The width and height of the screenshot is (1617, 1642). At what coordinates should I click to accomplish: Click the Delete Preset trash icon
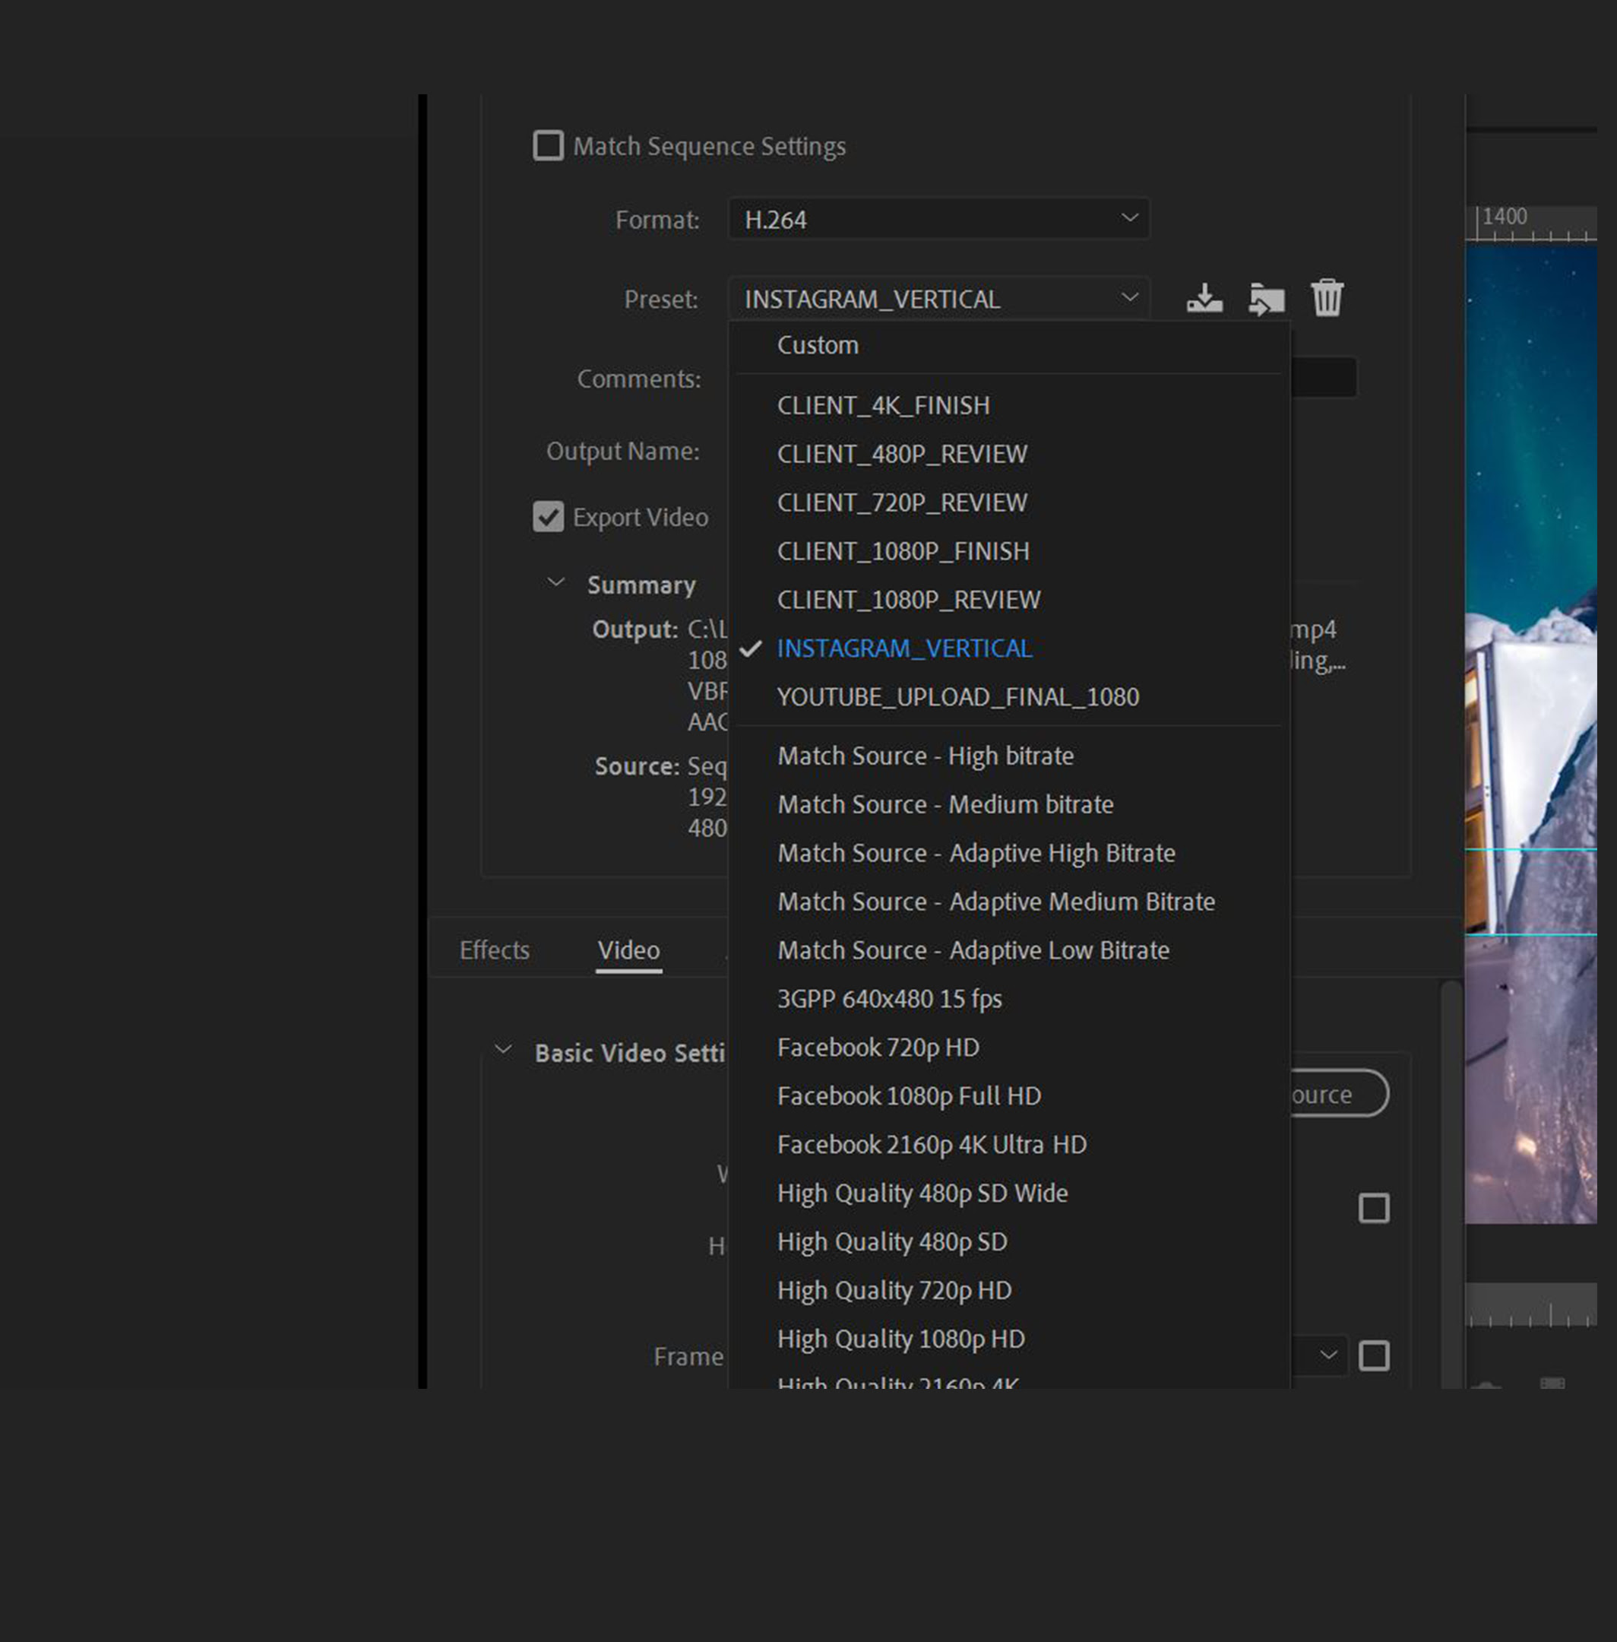click(x=1327, y=298)
